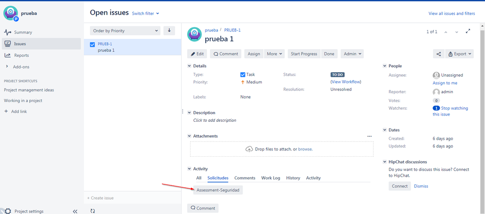485x214 pixels.
Task: Open View Workflow link
Action: click(x=346, y=82)
